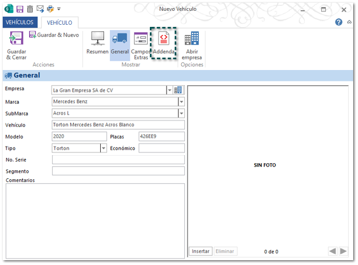Click the Vehículo name field

(x=118, y=125)
